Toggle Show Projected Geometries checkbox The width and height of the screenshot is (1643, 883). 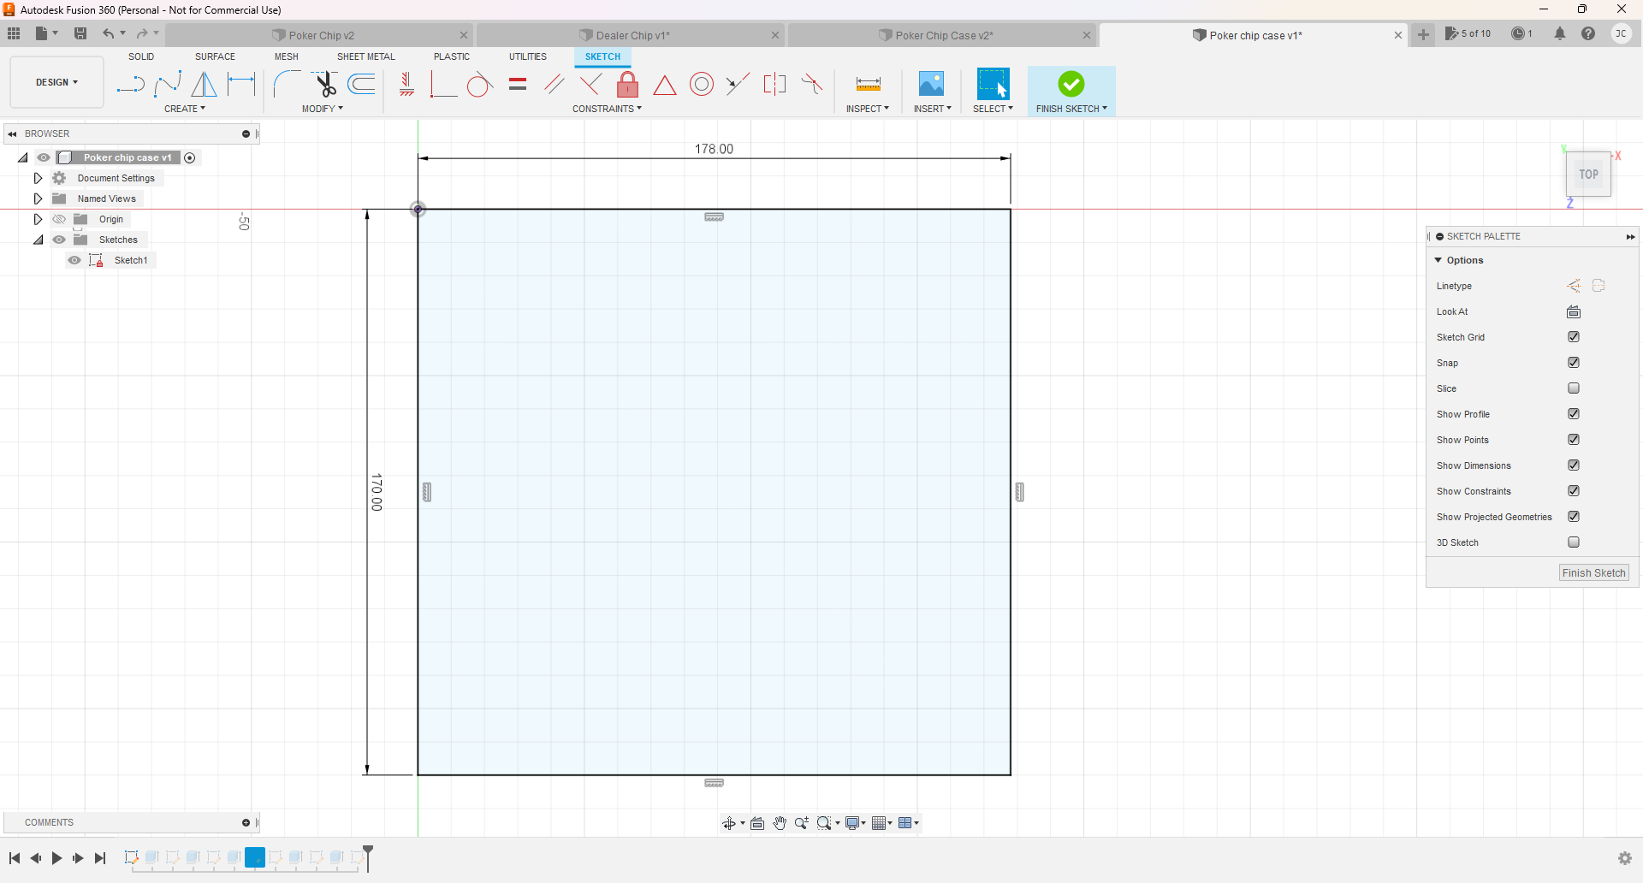tap(1574, 517)
